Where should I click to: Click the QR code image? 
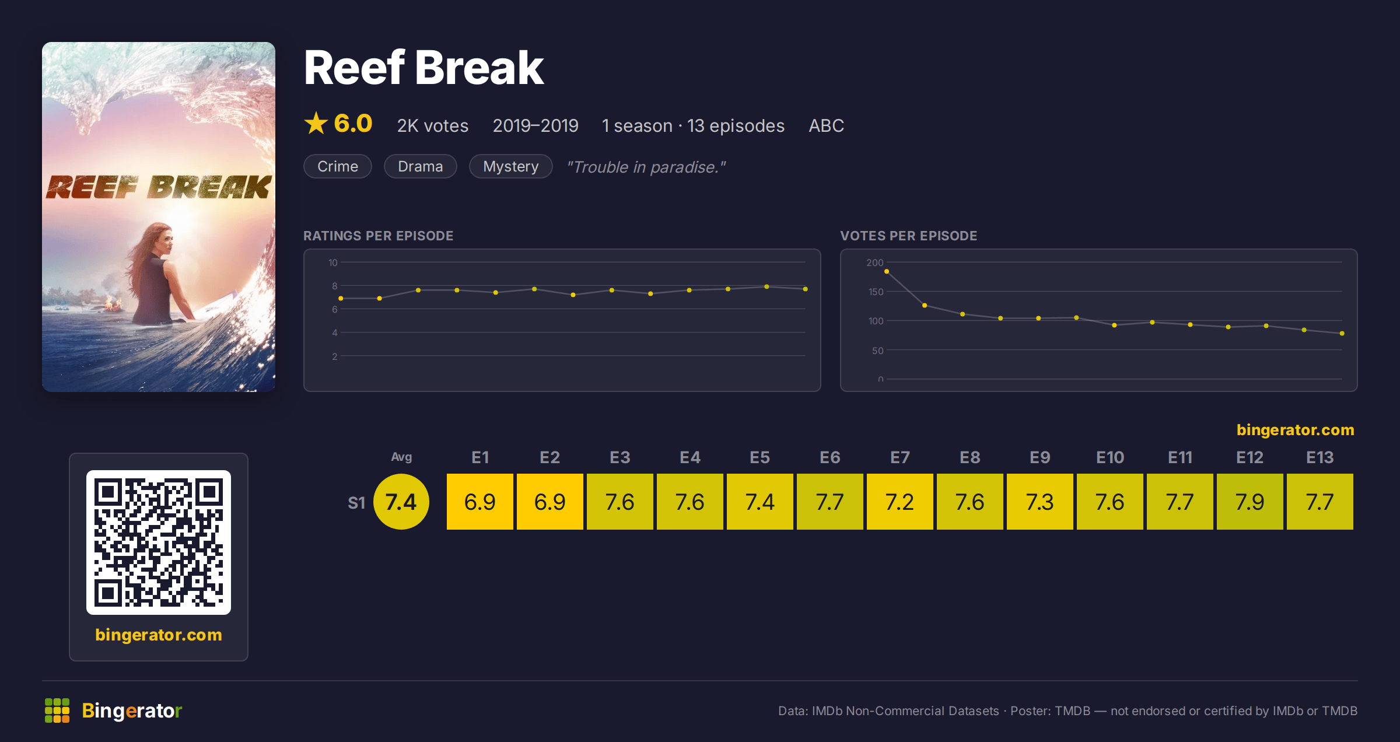click(x=159, y=542)
